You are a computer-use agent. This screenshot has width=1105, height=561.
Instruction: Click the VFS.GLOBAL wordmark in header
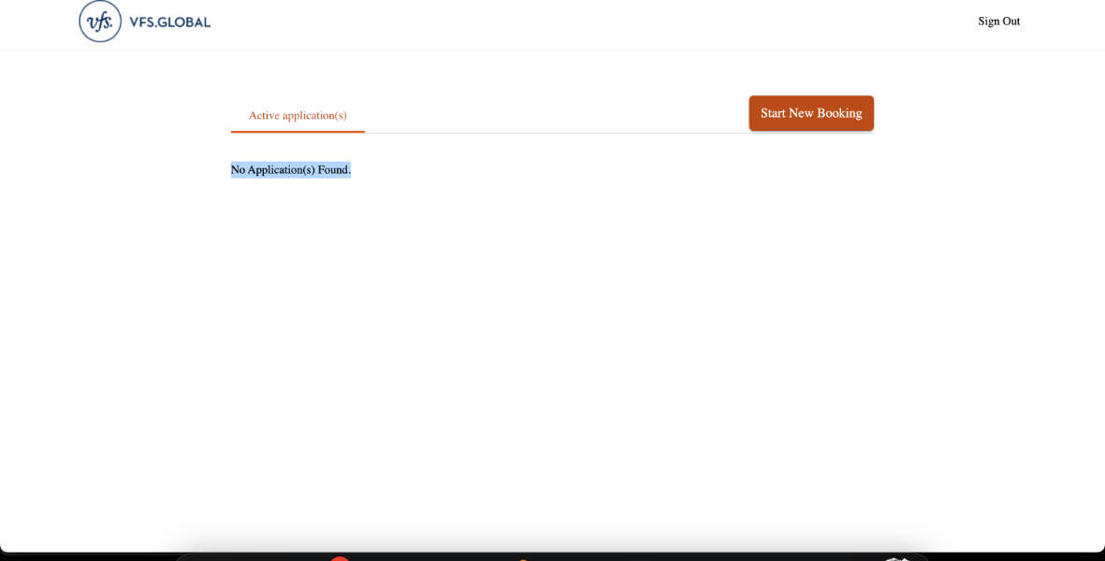coord(169,22)
